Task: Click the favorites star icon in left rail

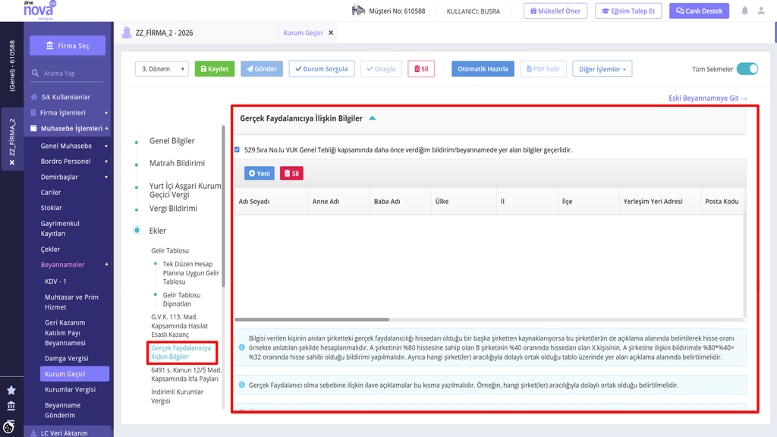Action: [x=11, y=391]
